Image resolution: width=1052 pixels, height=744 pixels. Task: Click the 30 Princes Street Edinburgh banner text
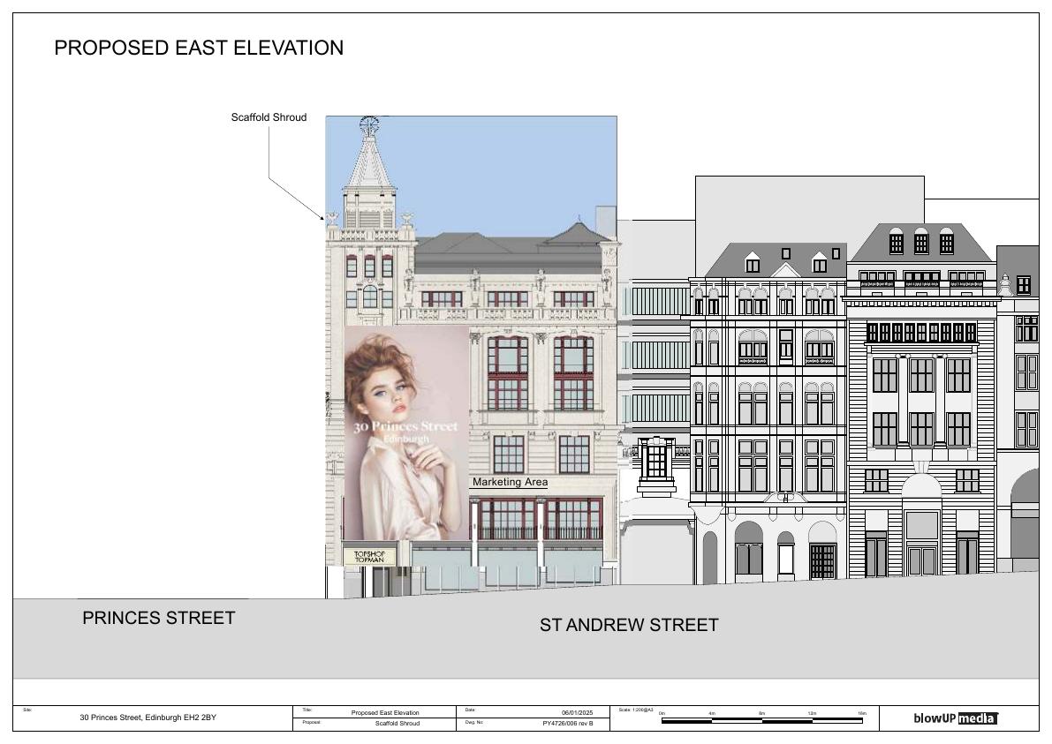click(x=406, y=432)
